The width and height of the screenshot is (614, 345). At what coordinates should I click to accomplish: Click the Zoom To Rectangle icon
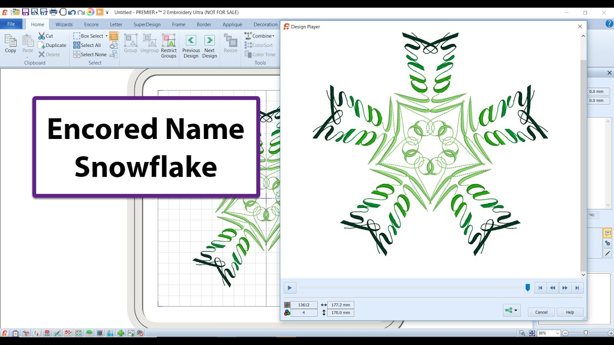[x=522, y=333]
